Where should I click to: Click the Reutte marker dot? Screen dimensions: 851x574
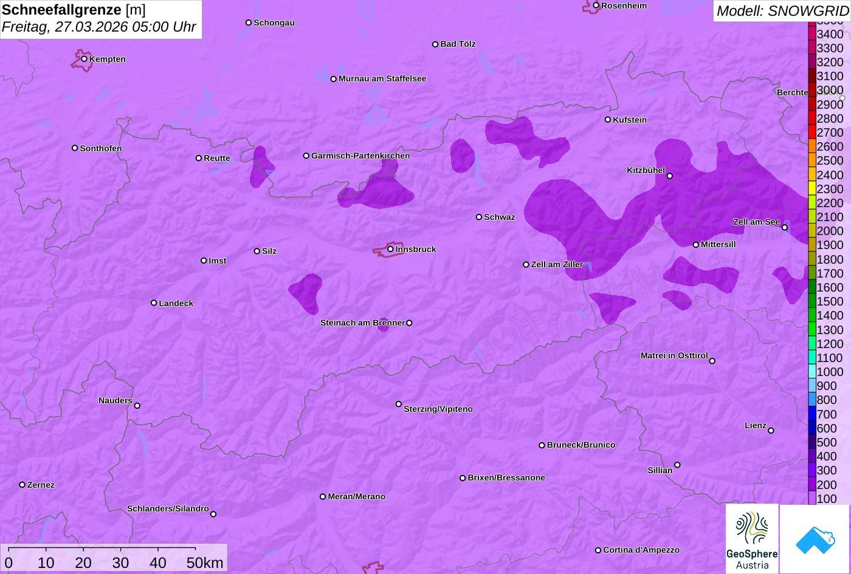[199, 158]
